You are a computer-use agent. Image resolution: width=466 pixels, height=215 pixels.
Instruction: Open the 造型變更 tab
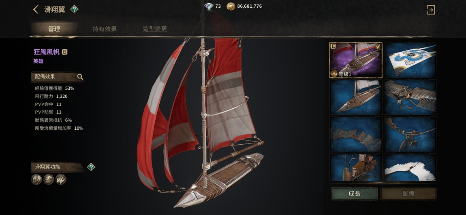pos(155,29)
